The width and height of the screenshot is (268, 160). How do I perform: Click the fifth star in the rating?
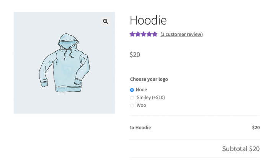155,34
